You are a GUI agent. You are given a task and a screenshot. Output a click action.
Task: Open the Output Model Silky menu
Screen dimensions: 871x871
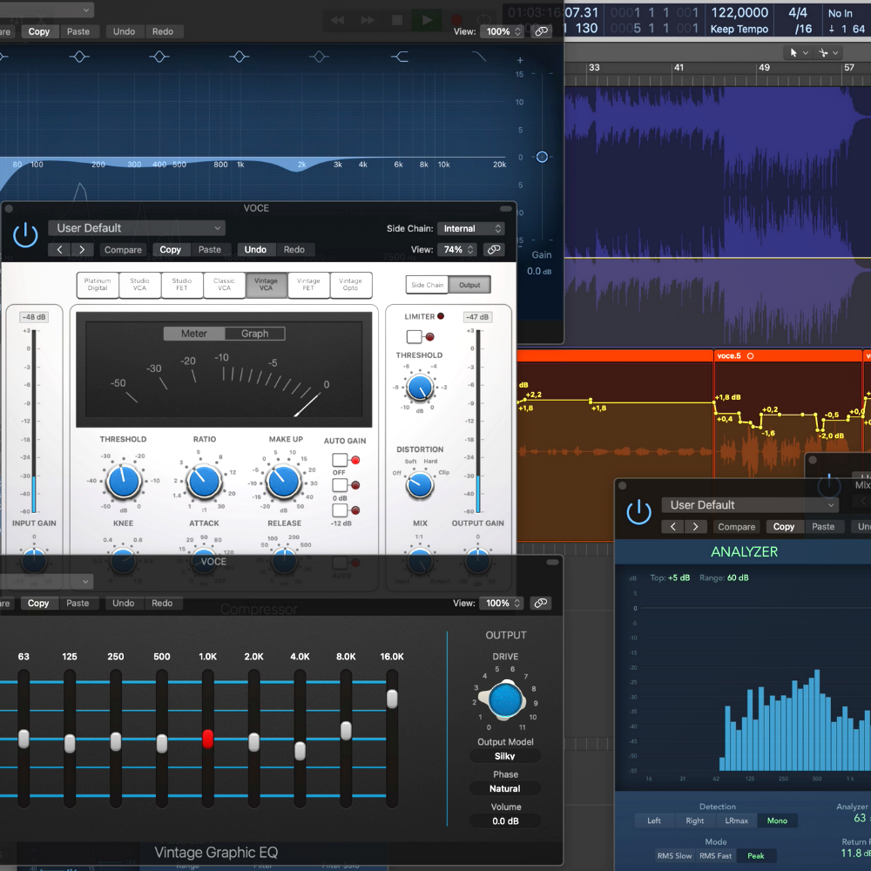coord(505,756)
